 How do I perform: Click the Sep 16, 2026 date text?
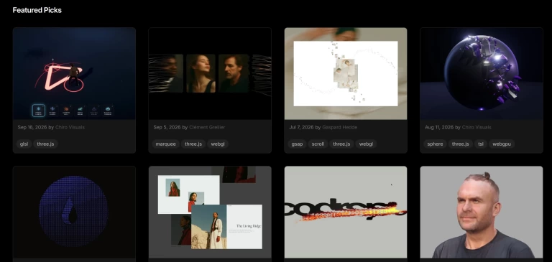tap(32, 127)
